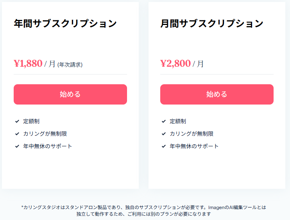Click checkmark icon beside annual 定額制
This screenshot has height=220, width=290.
[x=17, y=121]
